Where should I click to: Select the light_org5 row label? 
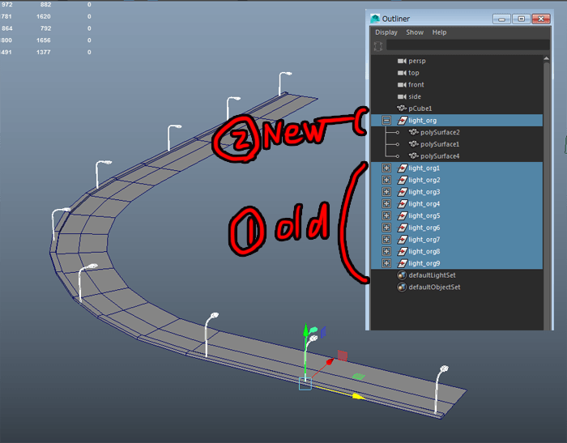[424, 215]
